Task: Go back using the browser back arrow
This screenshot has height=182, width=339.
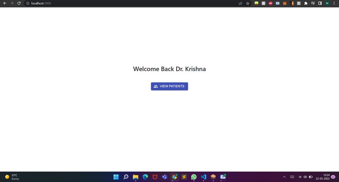Action: (x=5, y=3)
